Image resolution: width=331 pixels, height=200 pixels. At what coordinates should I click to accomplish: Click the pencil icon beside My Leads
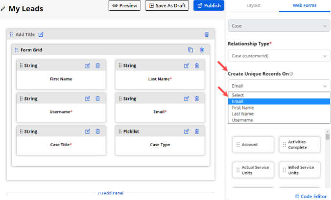pos(3,9)
